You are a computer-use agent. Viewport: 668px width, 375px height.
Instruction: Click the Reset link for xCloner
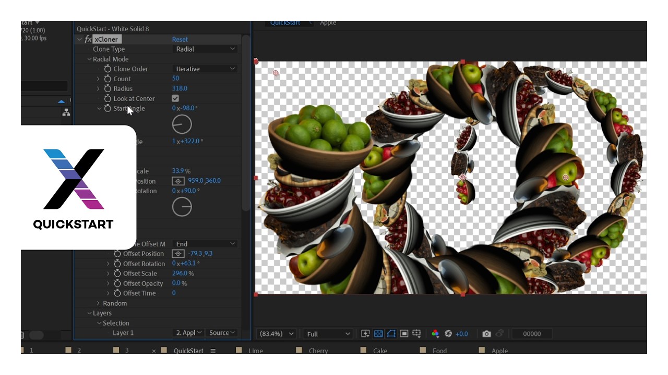point(179,39)
